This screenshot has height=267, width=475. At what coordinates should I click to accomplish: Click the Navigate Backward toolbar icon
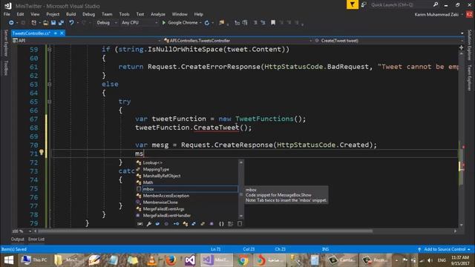click(x=11, y=23)
